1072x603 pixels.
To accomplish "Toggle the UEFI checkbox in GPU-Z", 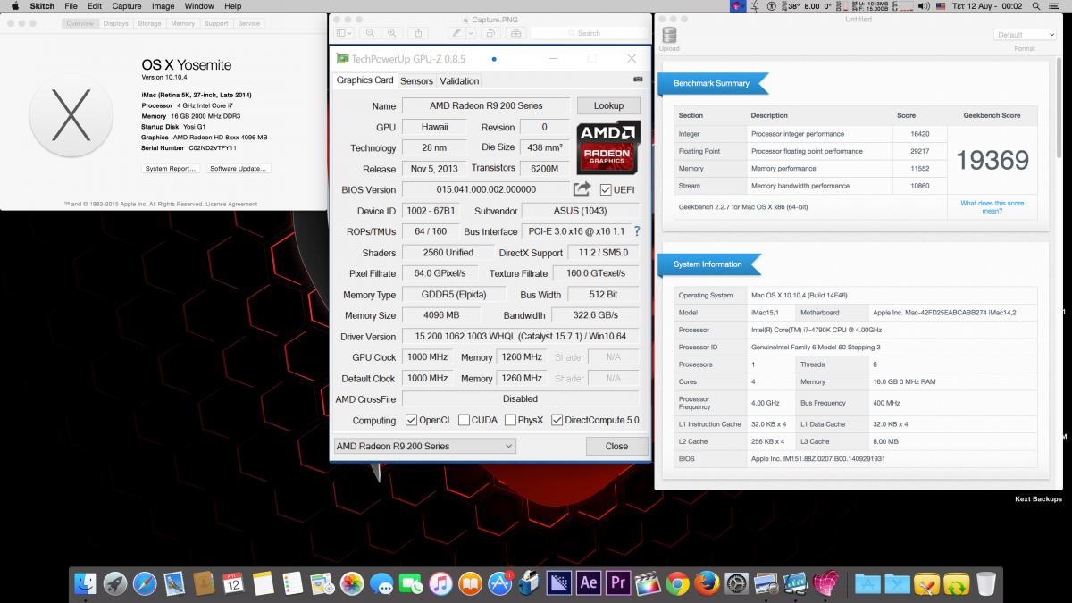I will pyautogui.click(x=606, y=189).
